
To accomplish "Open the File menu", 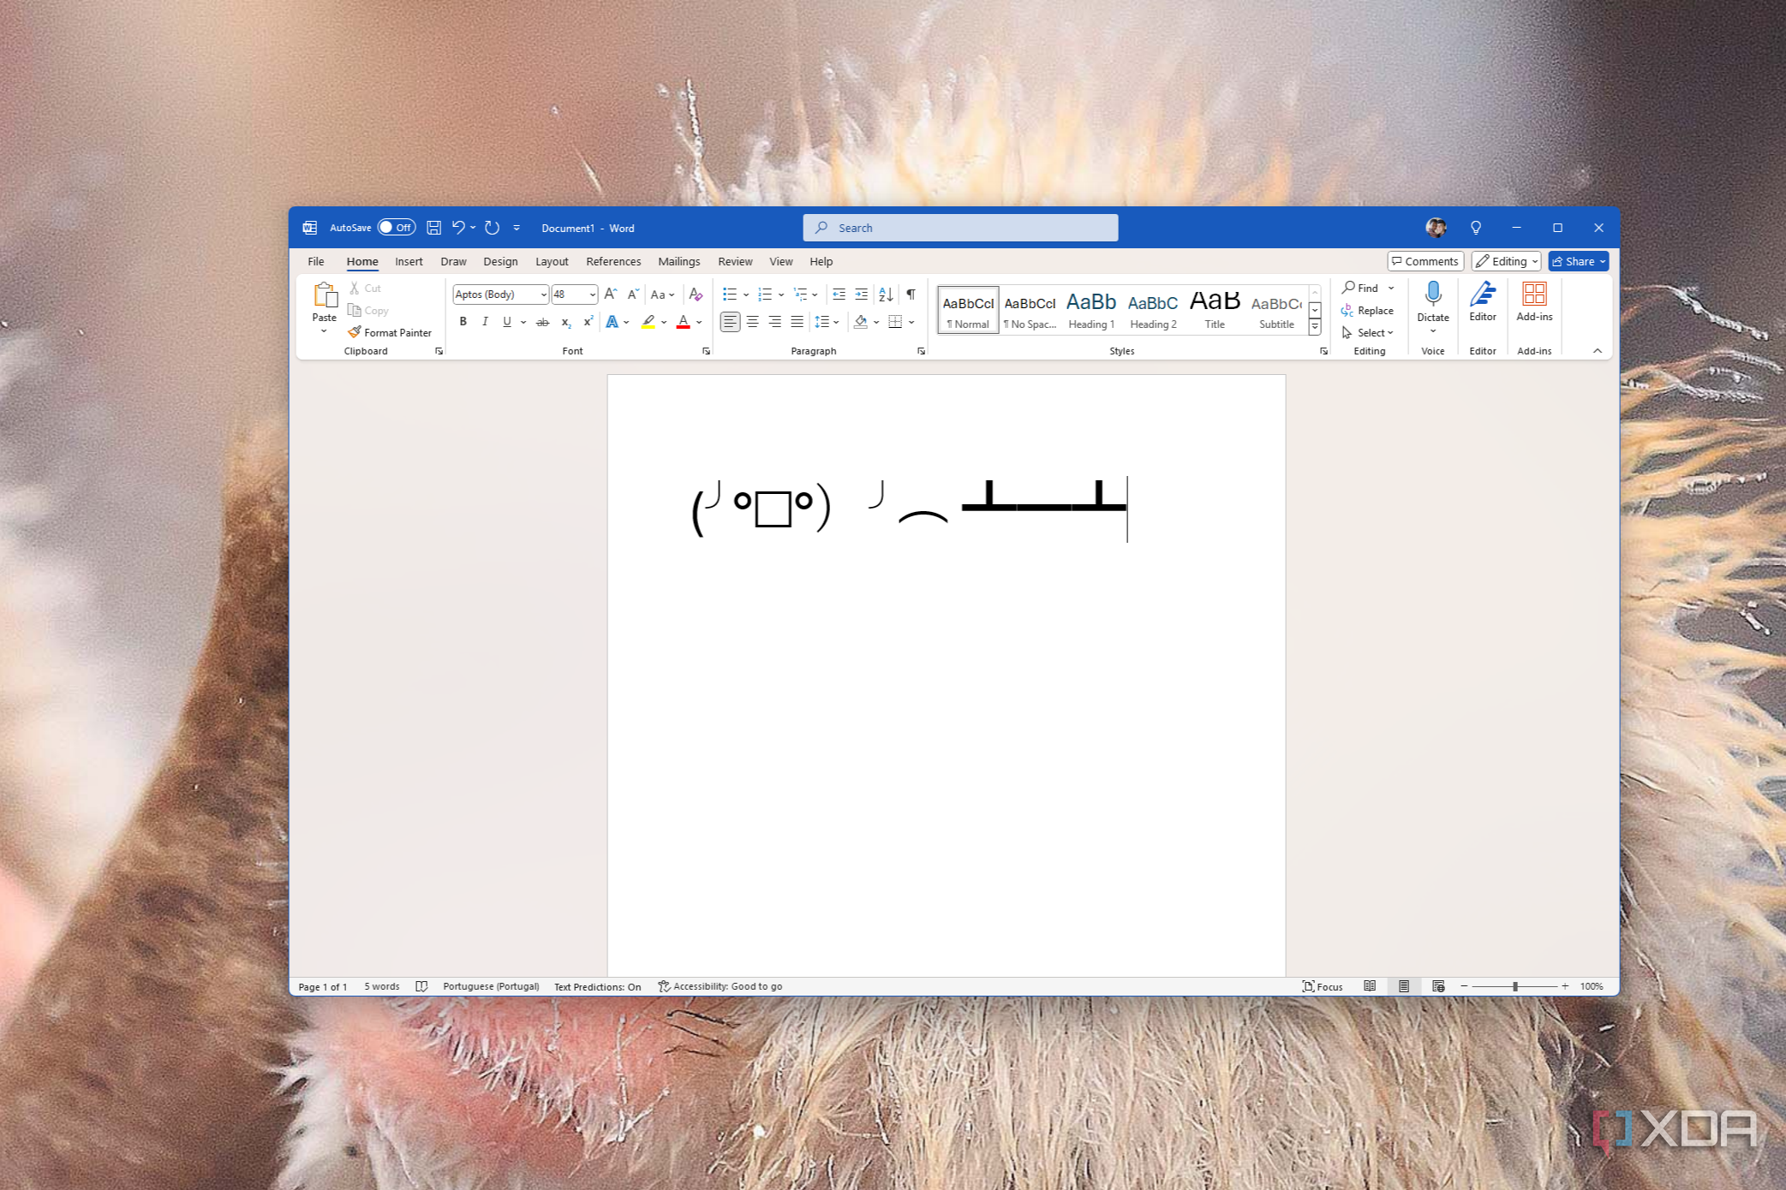I will 316,261.
